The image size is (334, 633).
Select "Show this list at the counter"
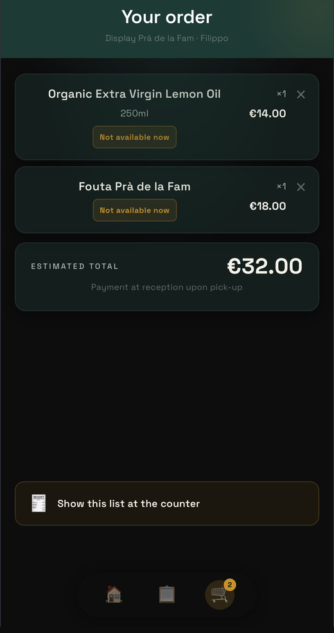(167, 504)
